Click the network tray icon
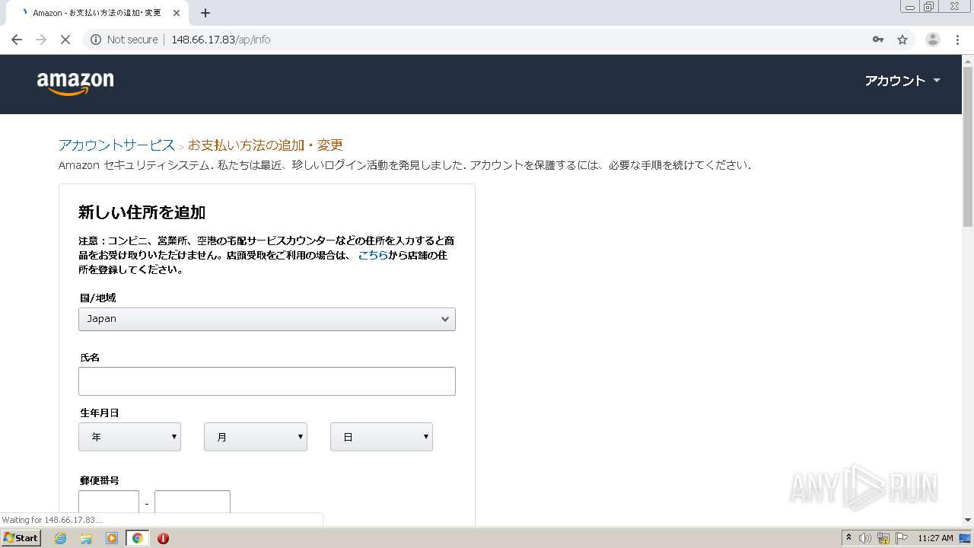 (883, 538)
